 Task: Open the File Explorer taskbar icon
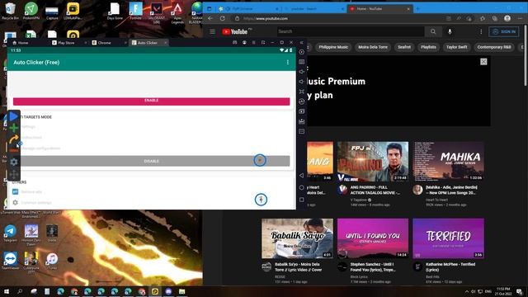pyautogui.click(x=181, y=291)
